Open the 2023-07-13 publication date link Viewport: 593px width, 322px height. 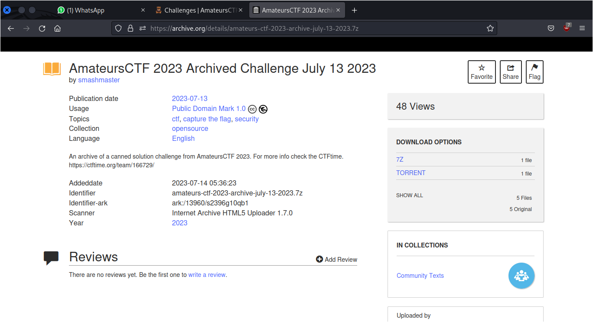pyautogui.click(x=190, y=98)
